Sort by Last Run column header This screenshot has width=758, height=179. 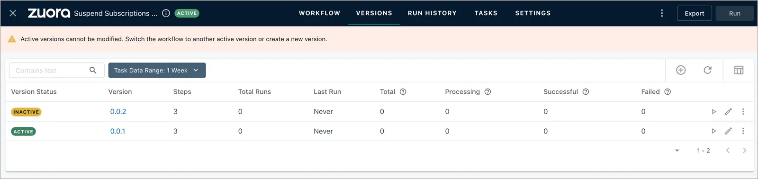[x=327, y=92]
